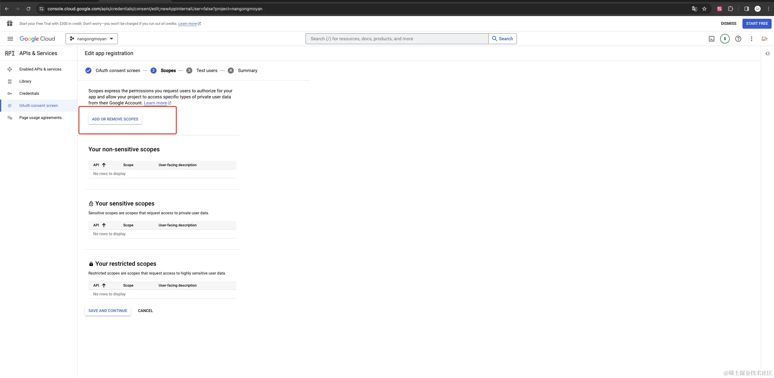Open the help question mark icon
This screenshot has height=378, width=774.
(738, 39)
